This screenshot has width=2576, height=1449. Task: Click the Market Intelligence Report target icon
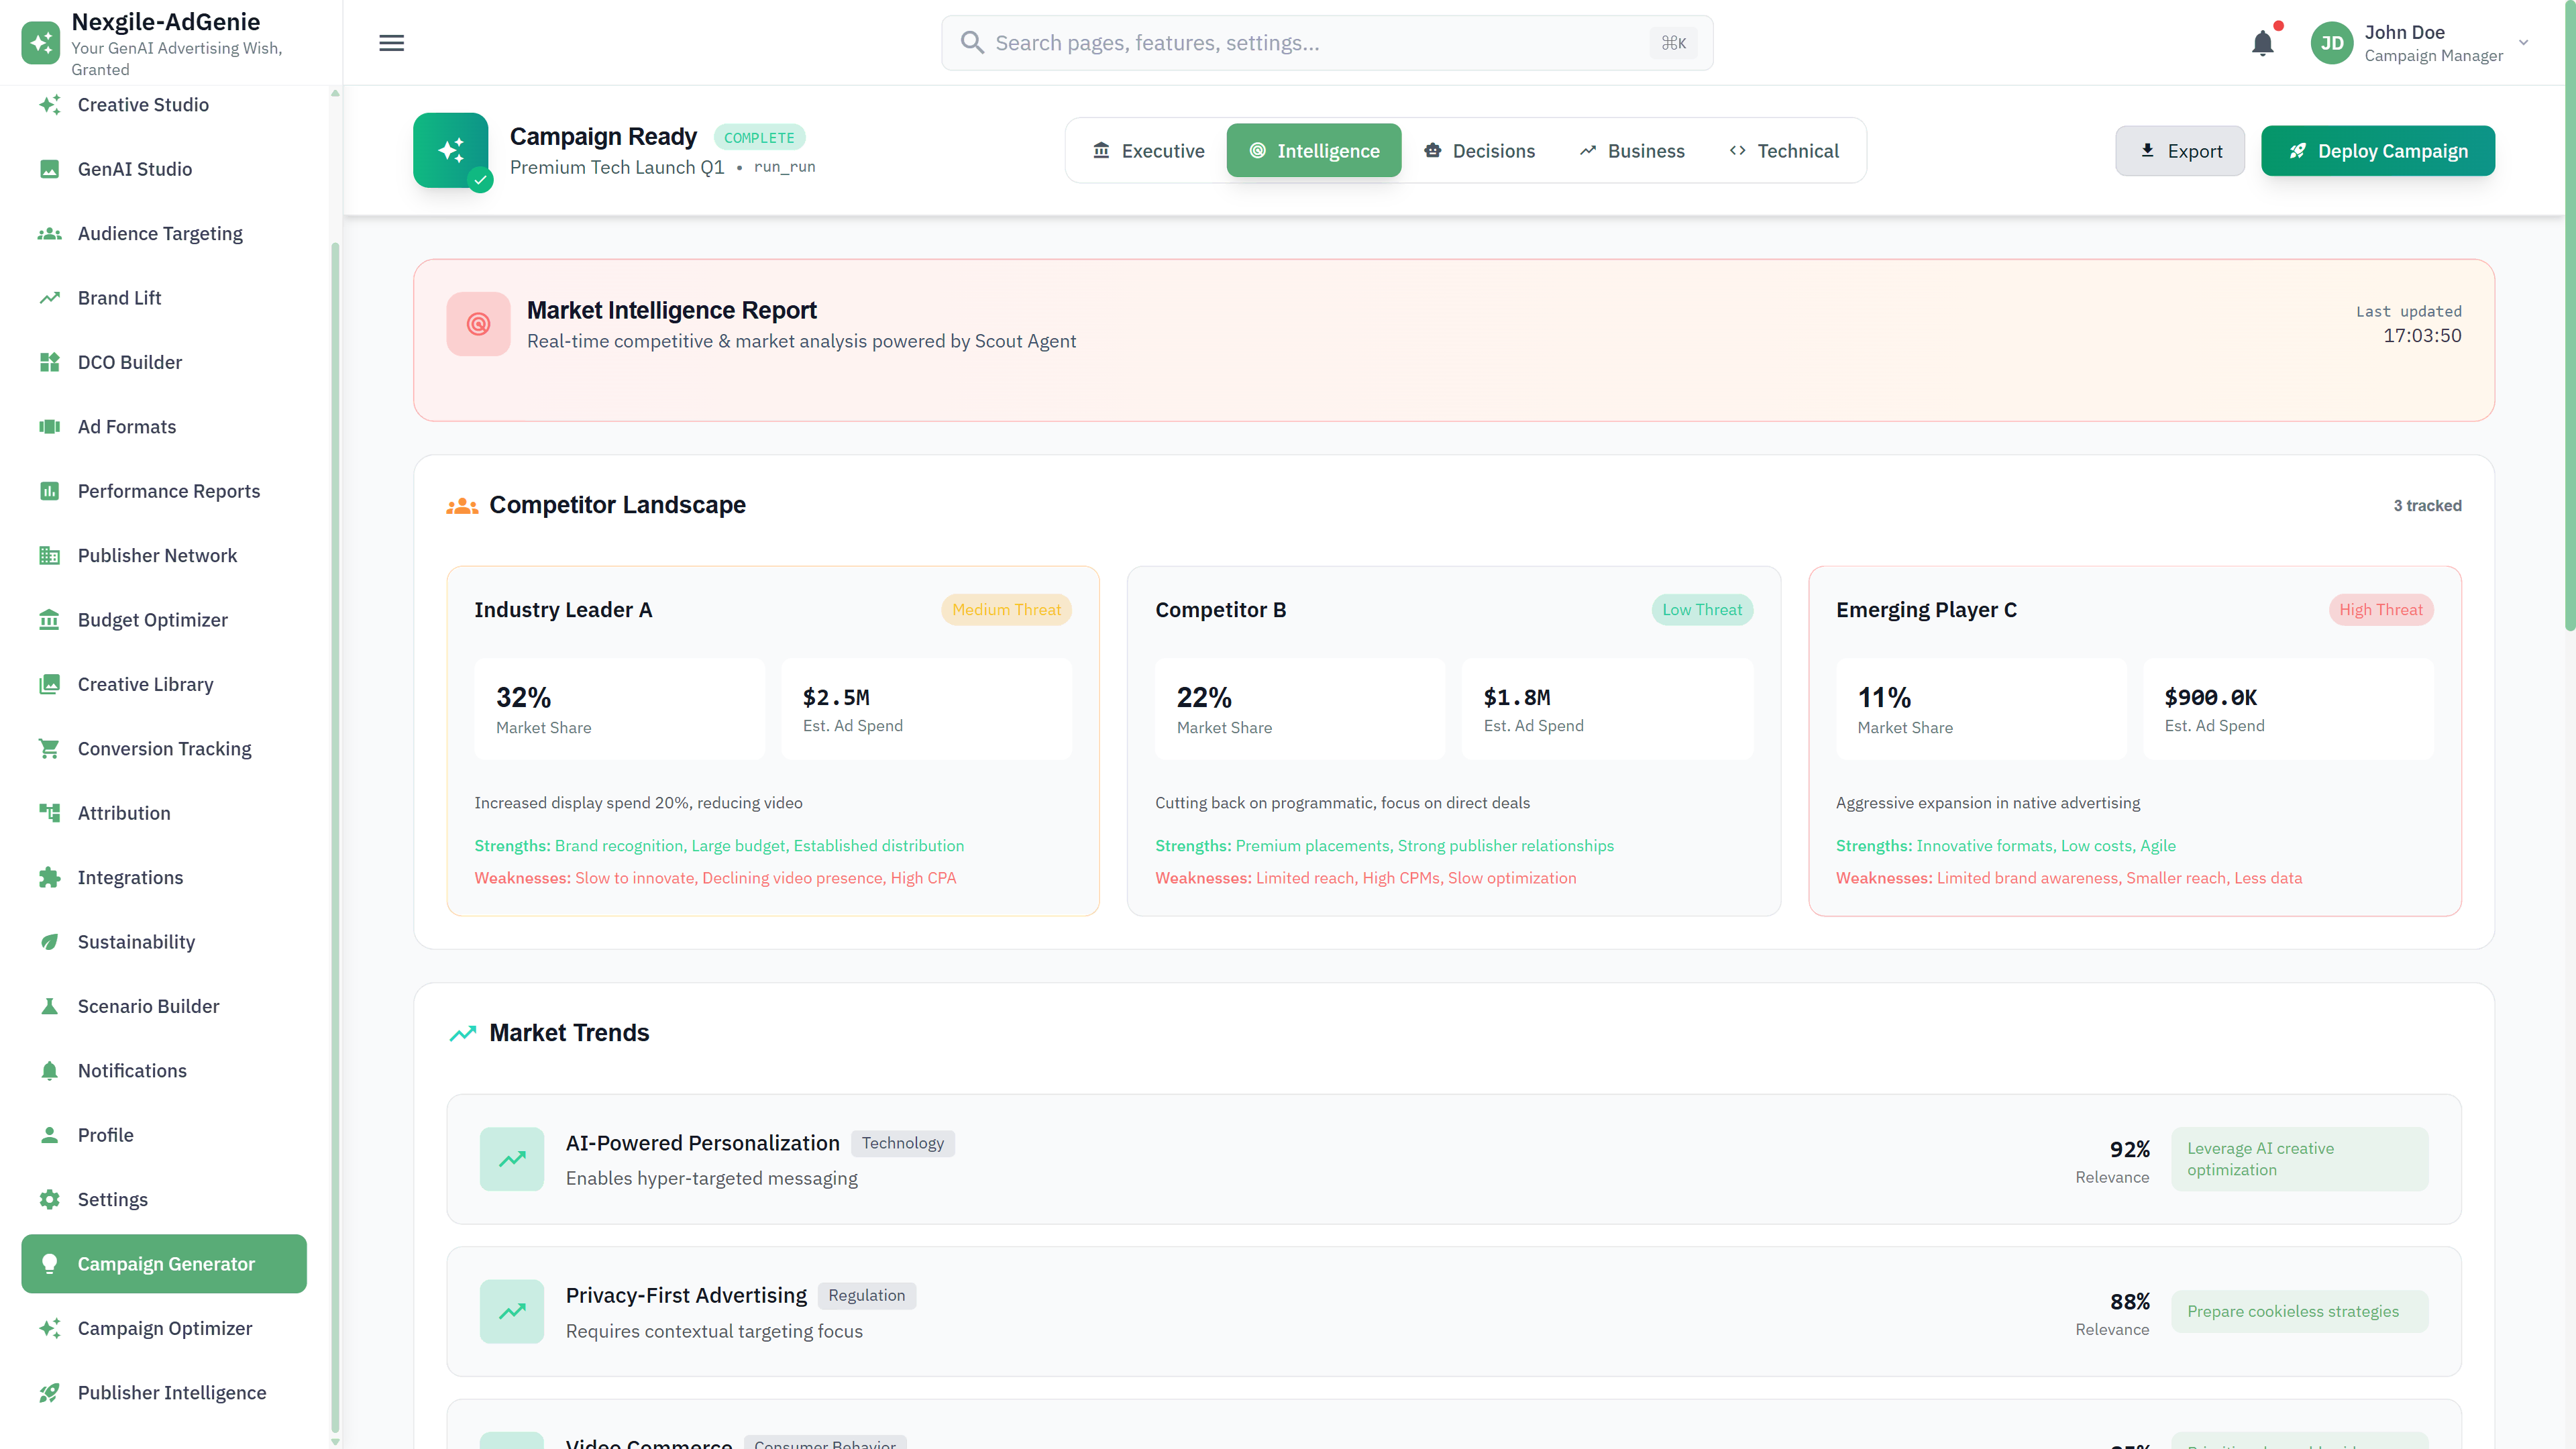(478, 324)
